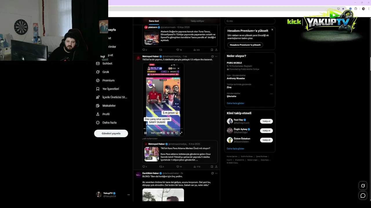Open the quoted video thumbnail 0:39

tap(152, 154)
